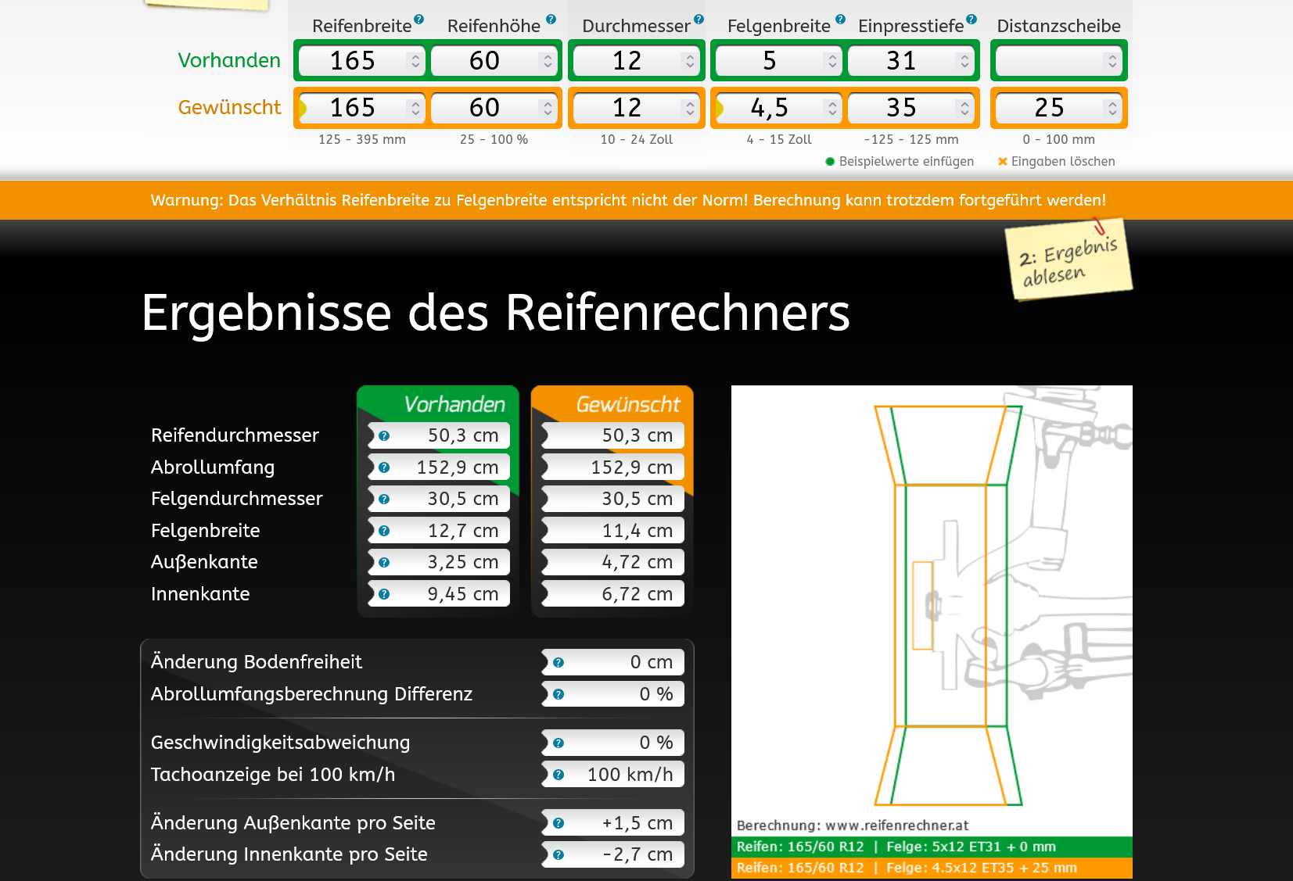Click info icon on Reifendurchmesser result
Viewport: 1293px width, 881px height.
pos(384,436)
